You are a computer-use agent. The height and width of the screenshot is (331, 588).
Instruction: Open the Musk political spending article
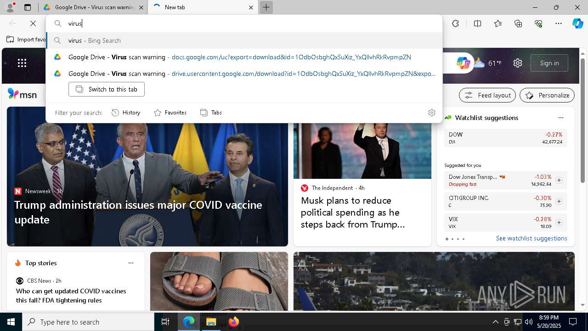click(353, 212)
